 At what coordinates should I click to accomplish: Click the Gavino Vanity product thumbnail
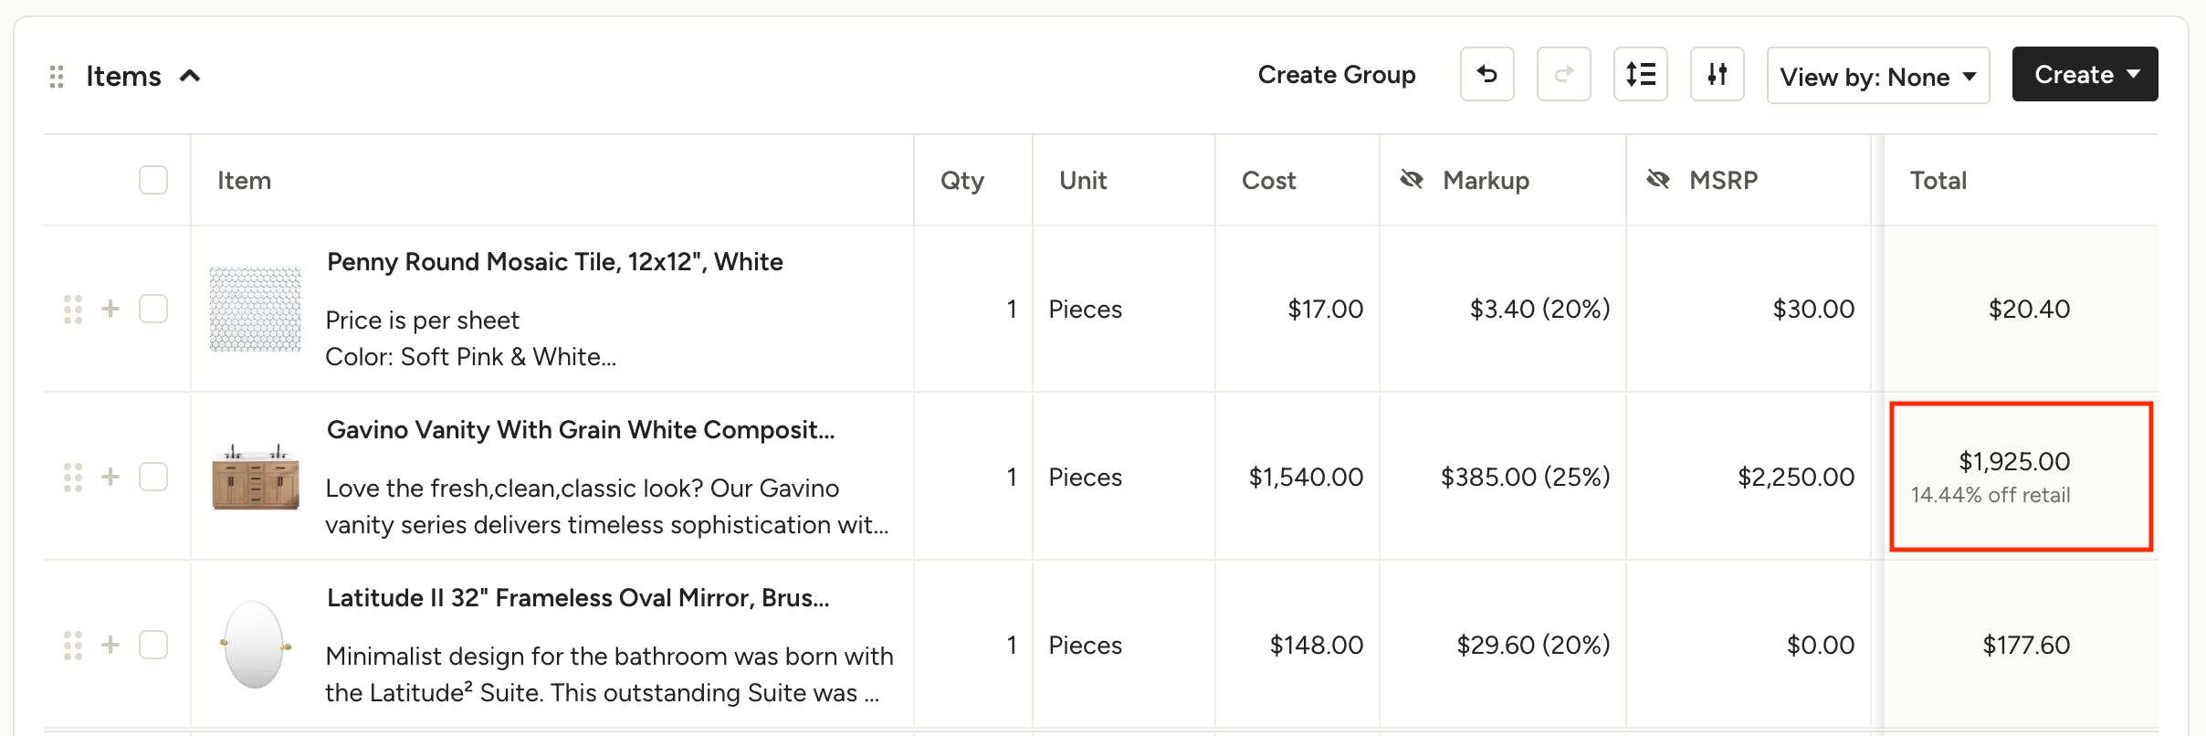coord(256,477)
